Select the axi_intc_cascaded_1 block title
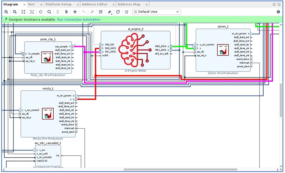Viewport: 285px width, 173px height. click(48, 143)
